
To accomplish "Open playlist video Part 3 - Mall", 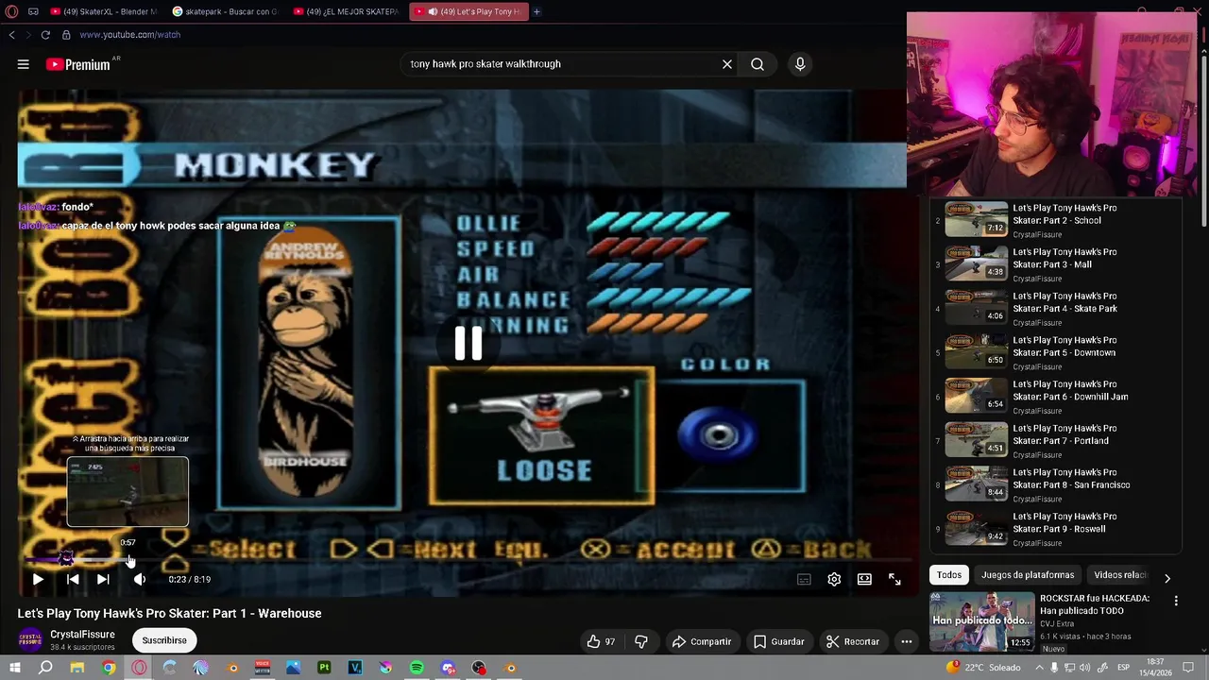I will coord(1053,264).
